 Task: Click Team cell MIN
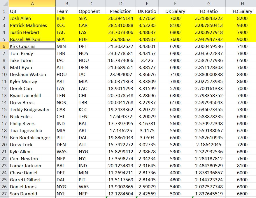coord(66,46)
